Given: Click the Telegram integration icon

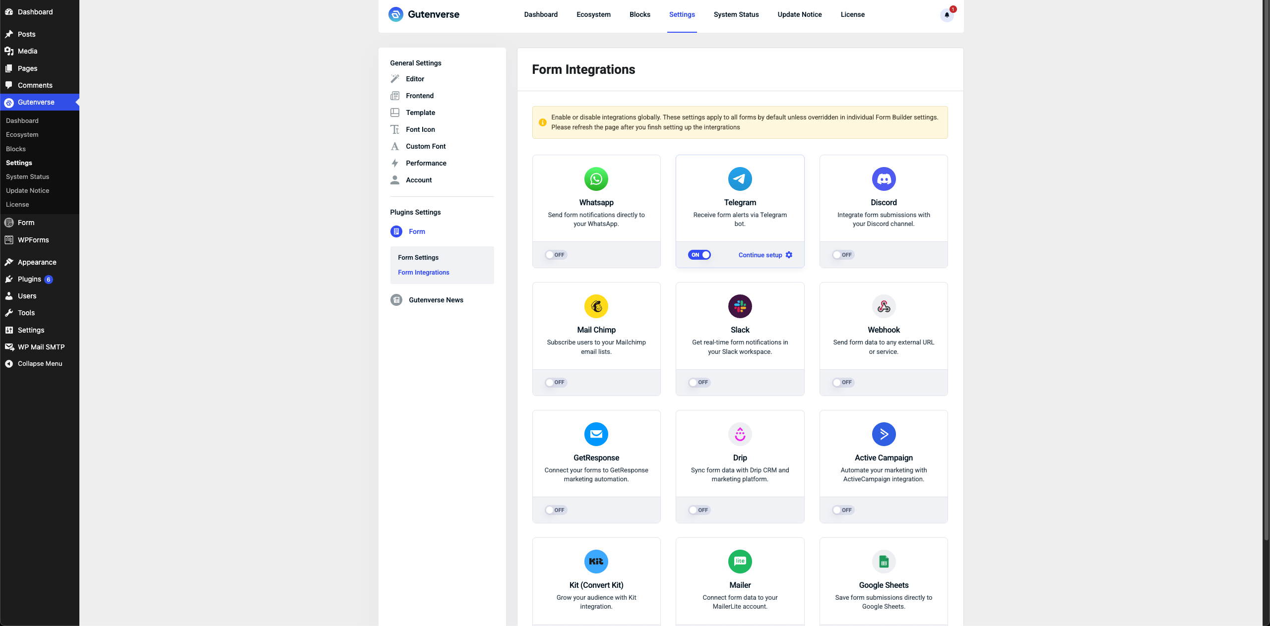Looking at the screenshot, I should pyautogui.click(x=740, y=179).
